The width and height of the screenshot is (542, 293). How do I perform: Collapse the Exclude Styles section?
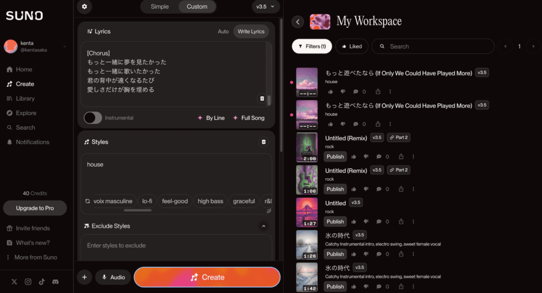click(x=264, y=226)
